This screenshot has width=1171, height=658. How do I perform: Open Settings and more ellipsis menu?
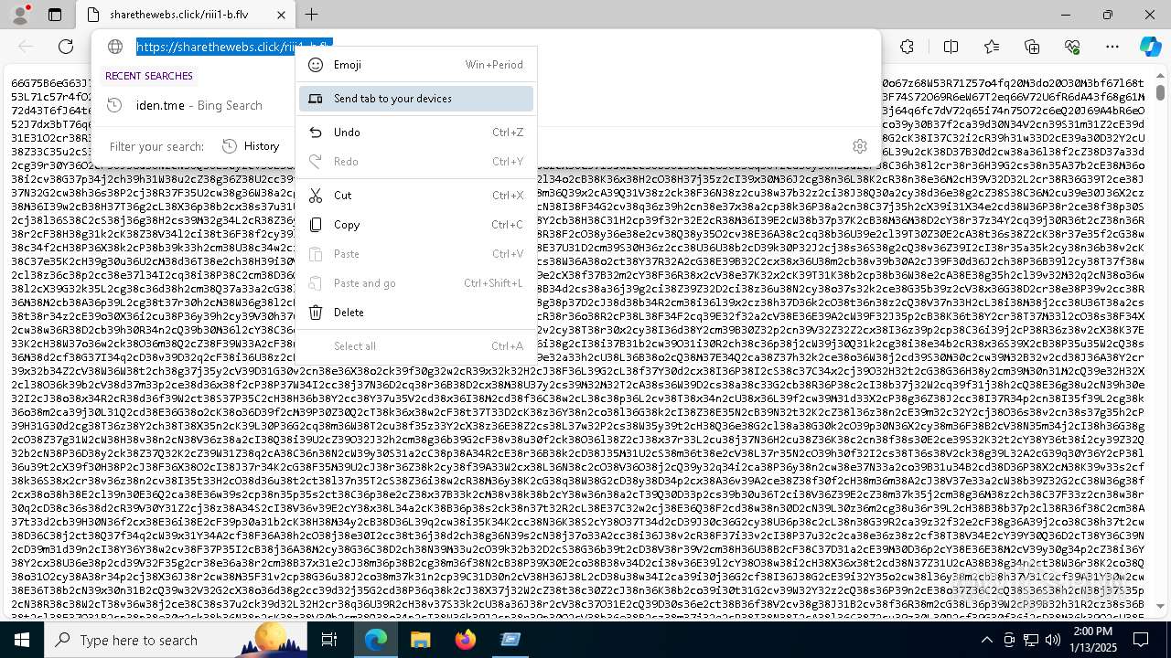1112,47
